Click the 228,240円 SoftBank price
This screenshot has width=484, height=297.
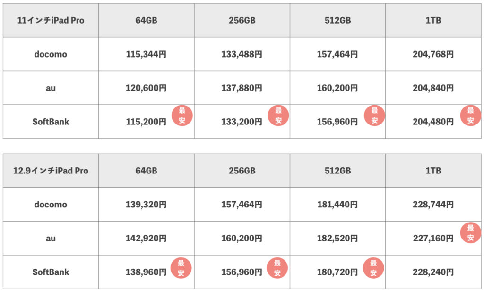[433, 272]
